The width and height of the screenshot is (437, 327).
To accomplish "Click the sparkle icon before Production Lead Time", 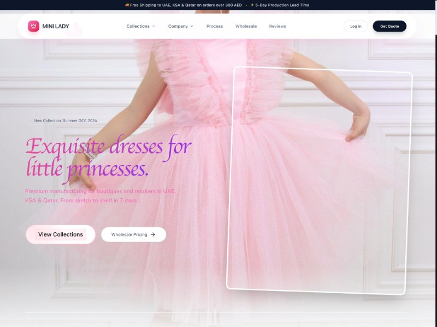I will point(251,4).
